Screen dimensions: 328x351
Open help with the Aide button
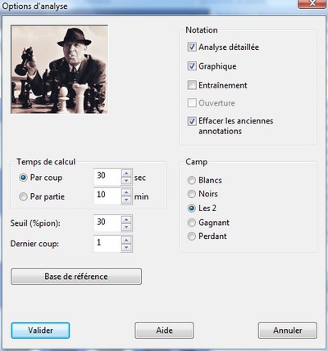click(x=164, y=331)
